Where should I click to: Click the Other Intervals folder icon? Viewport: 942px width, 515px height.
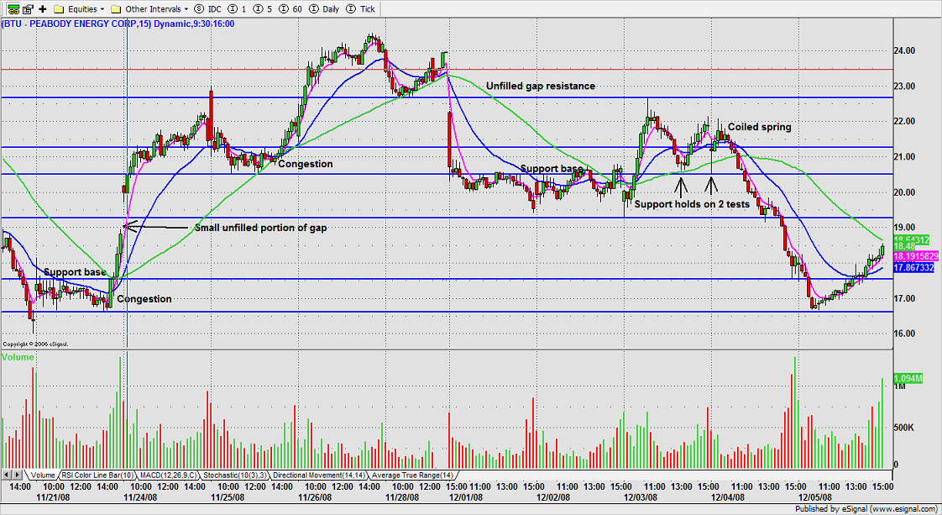[116, 9]
